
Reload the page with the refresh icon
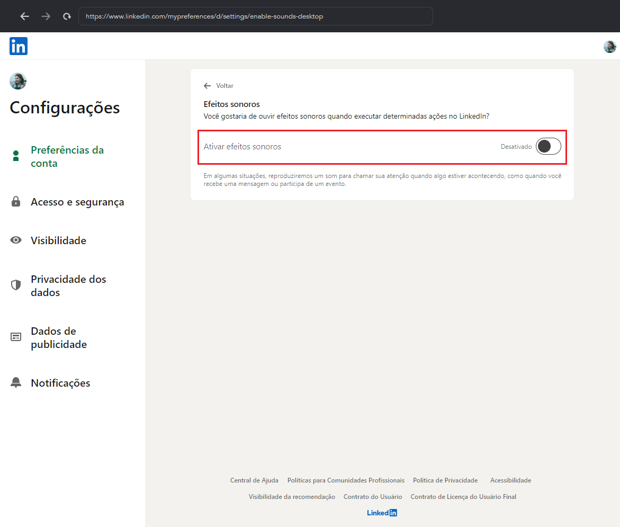(67, 16)
